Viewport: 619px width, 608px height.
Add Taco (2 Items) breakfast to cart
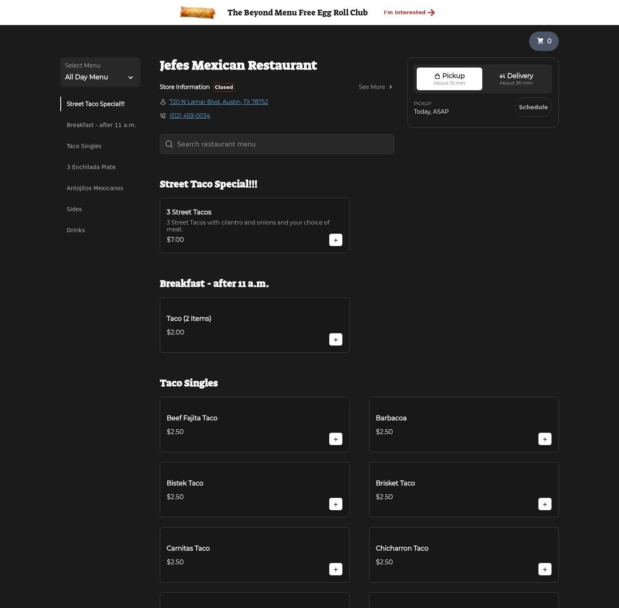(335, 339)
